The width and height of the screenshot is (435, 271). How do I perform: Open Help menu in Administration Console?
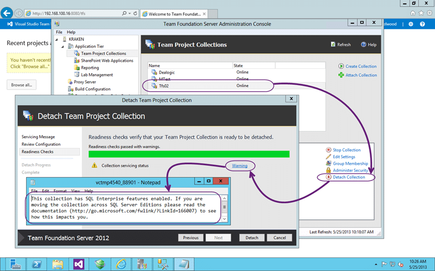tap(71, 32)
